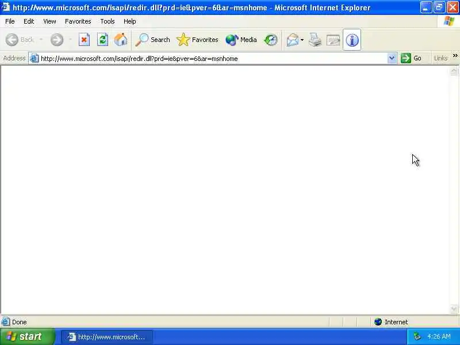The width and height of the screenshot is (460, 345).
Task: Click the Done status text
Action: click(20, 322)
